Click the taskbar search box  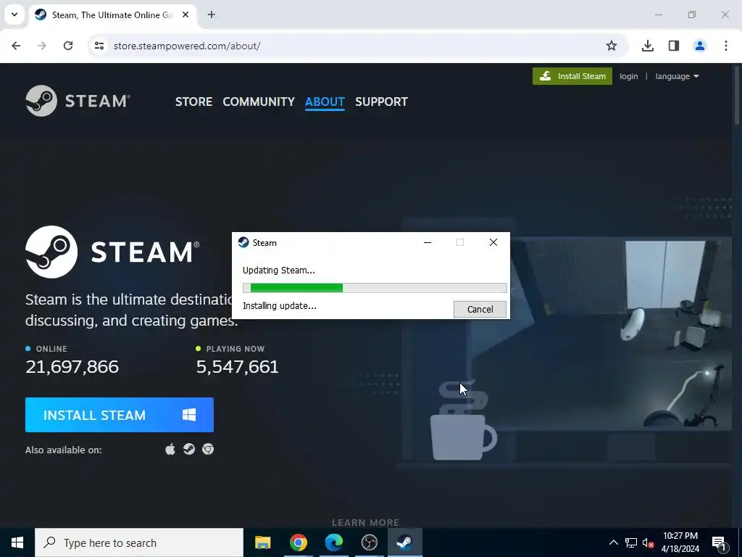139,542
